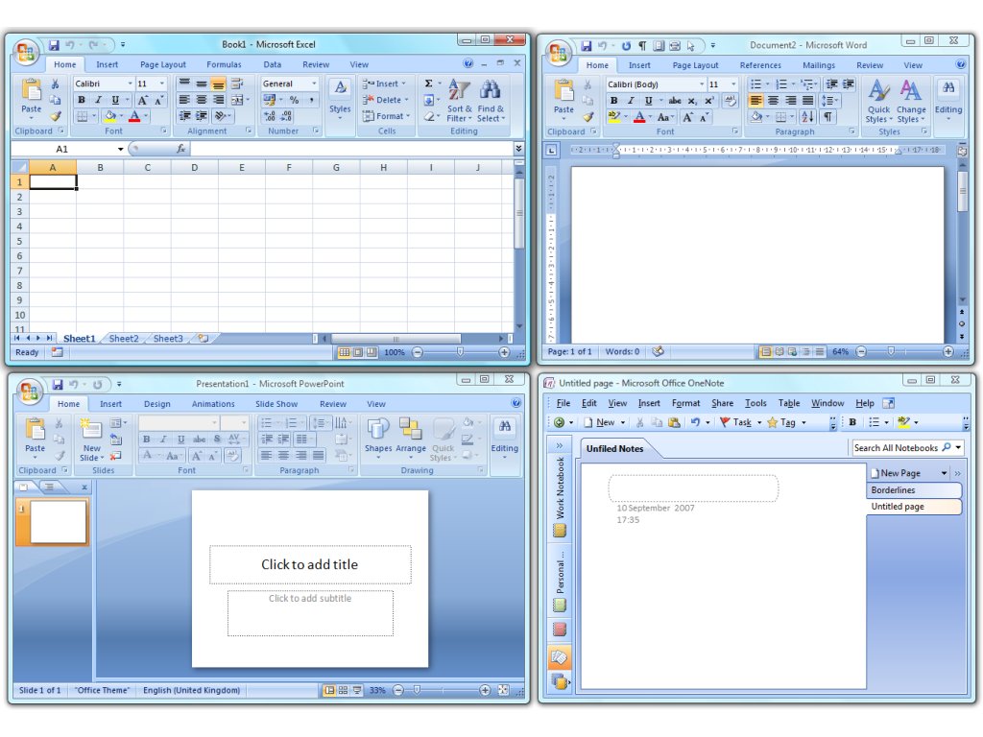Click the OneNote back navigation icon

(x=560, y=422)
